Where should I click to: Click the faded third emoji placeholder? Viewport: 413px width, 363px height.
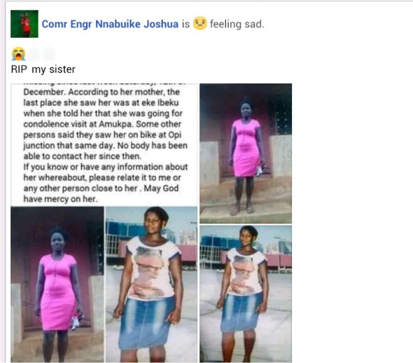(49, 54)
